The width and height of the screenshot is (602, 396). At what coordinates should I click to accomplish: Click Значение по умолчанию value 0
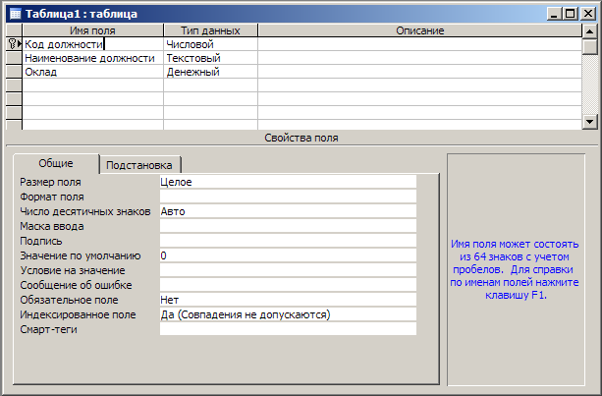pyautogui.click(x=288, y=255)
